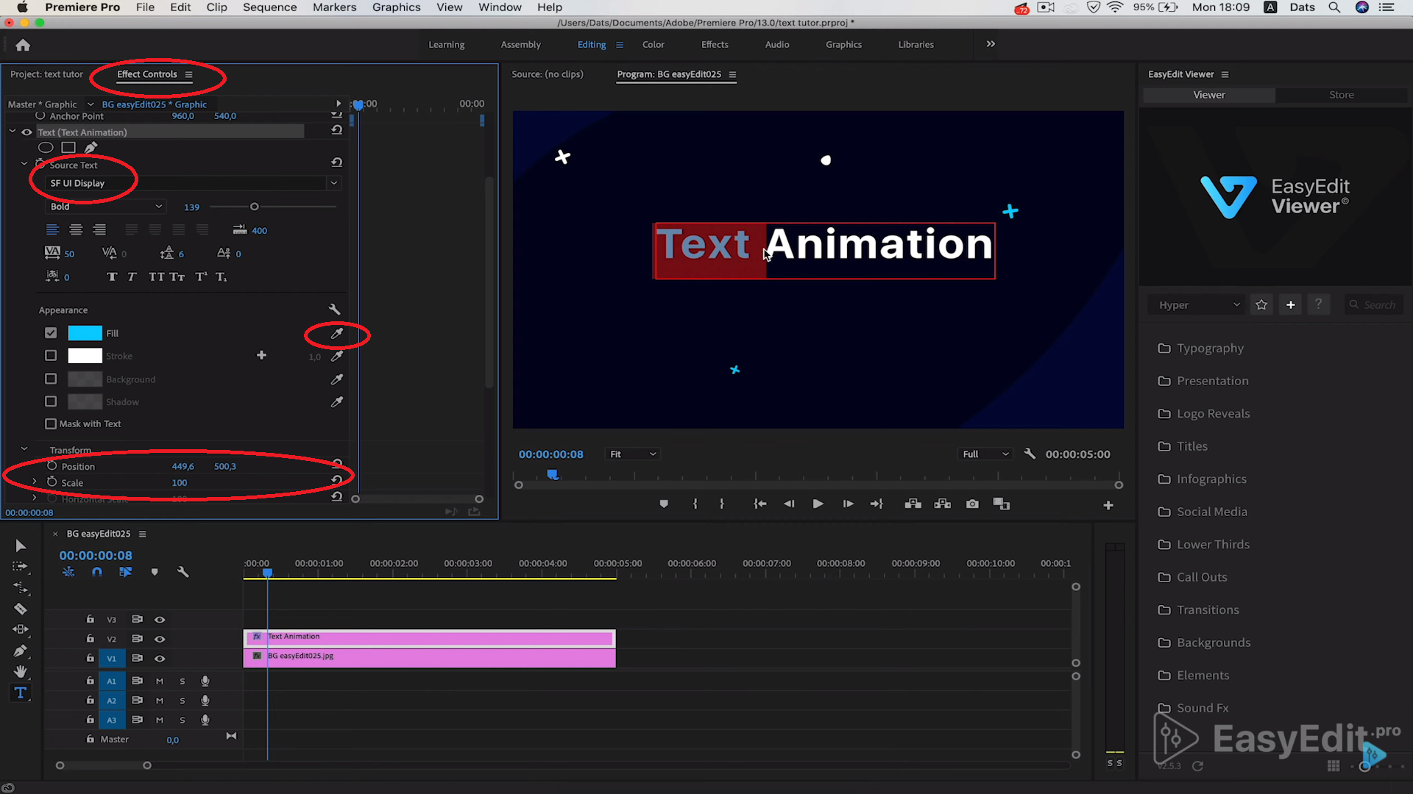The image size is (1413, 794).
Task: Click the Ripple Edit tool icon
Action: click(x=21, y=588)
